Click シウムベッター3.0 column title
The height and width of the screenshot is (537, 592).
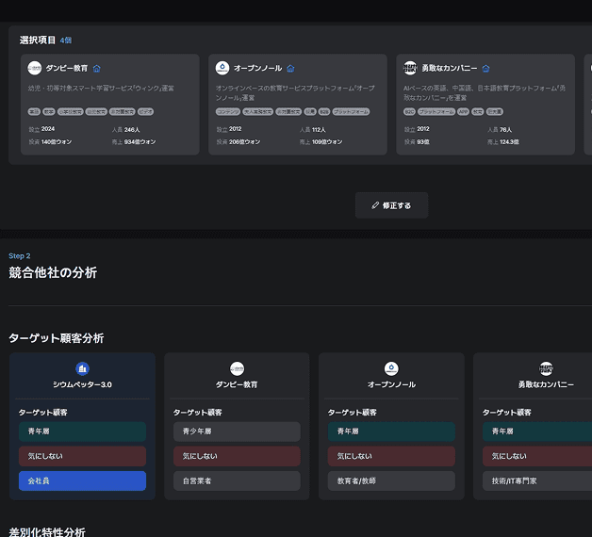(x=82, y=384)
